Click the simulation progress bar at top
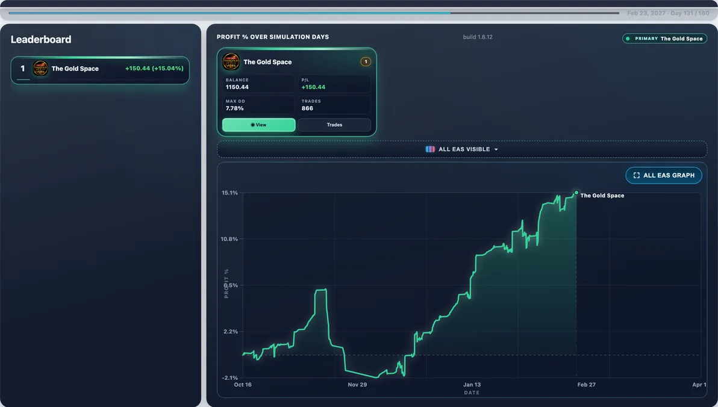 tap(314, 13)
